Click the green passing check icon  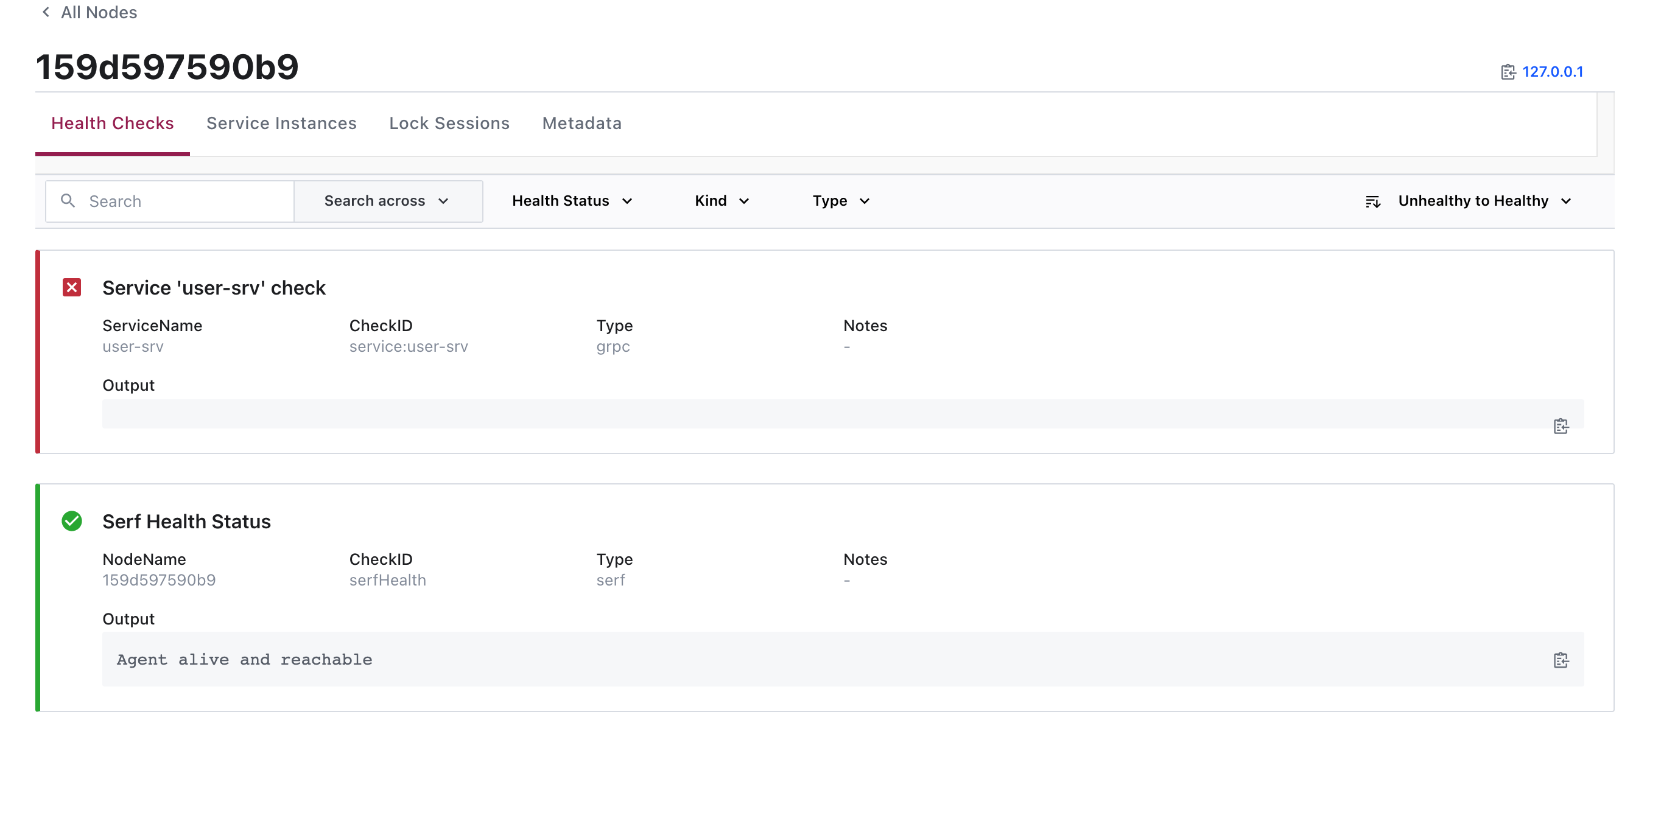click(72, 521)
